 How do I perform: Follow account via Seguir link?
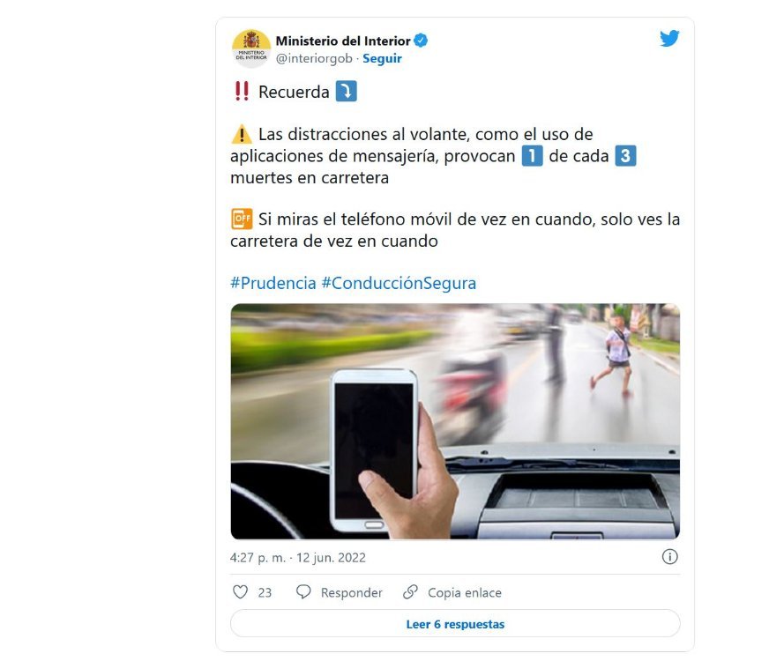(x=382, y=58)
